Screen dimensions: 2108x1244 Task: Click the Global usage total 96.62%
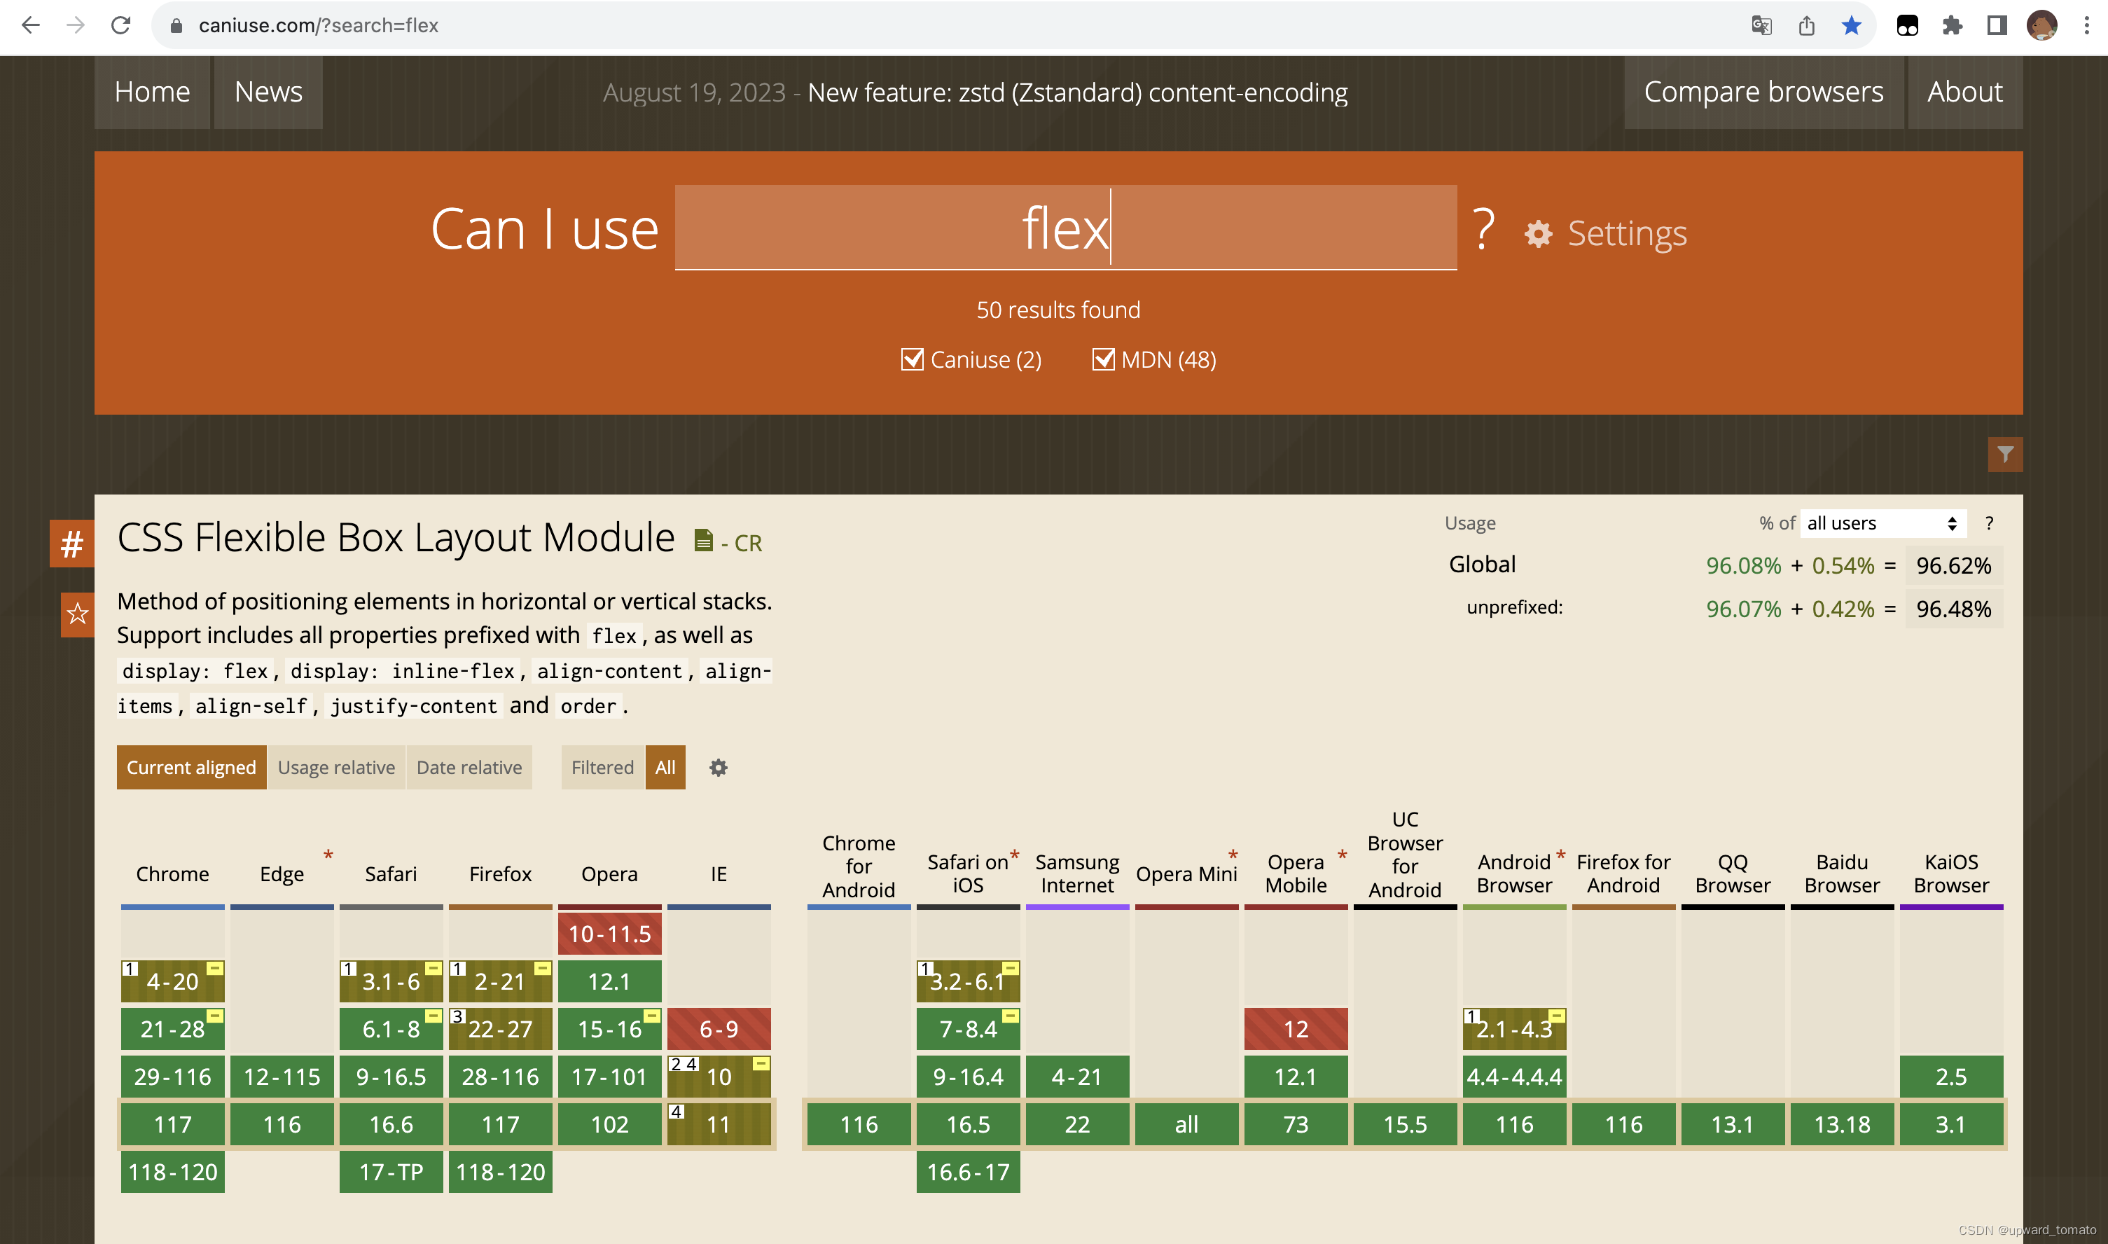[1953, 566]
